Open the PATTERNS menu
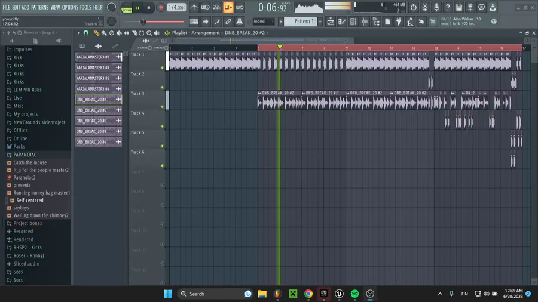 [x=40, y=7]
